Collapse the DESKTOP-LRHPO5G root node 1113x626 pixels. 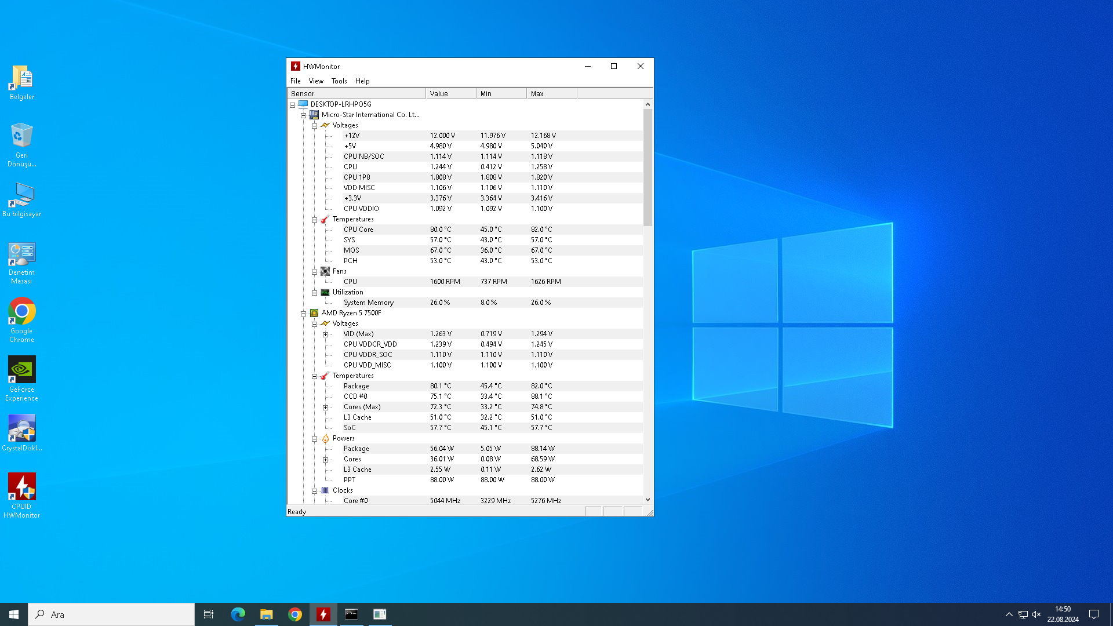293,105
